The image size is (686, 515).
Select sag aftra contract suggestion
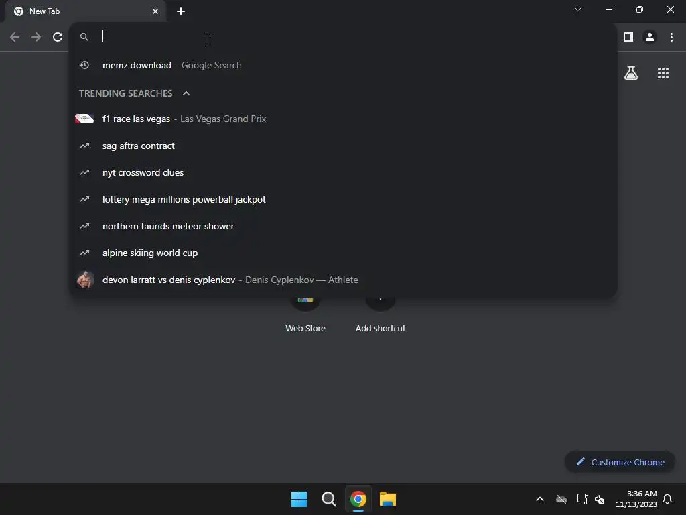(x=344, y=146)
